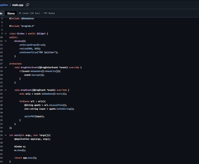
Task: Collapse the dropEvent function at line 24
Action: pyautogui.click(x=6, y=90)
